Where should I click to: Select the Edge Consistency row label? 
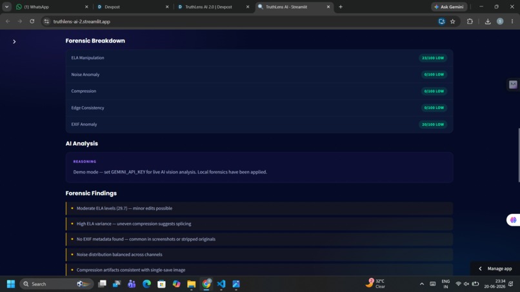pyautogui.click(x=88, y=108)
